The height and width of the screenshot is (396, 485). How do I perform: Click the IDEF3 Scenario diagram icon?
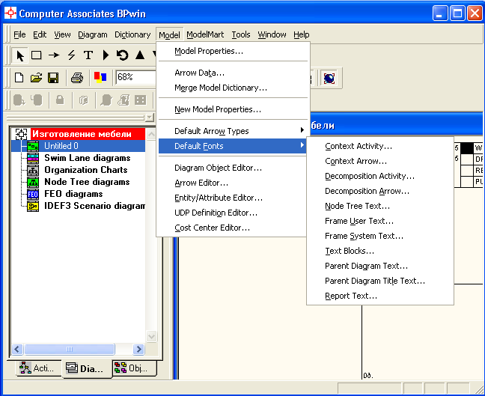[33, 206]
